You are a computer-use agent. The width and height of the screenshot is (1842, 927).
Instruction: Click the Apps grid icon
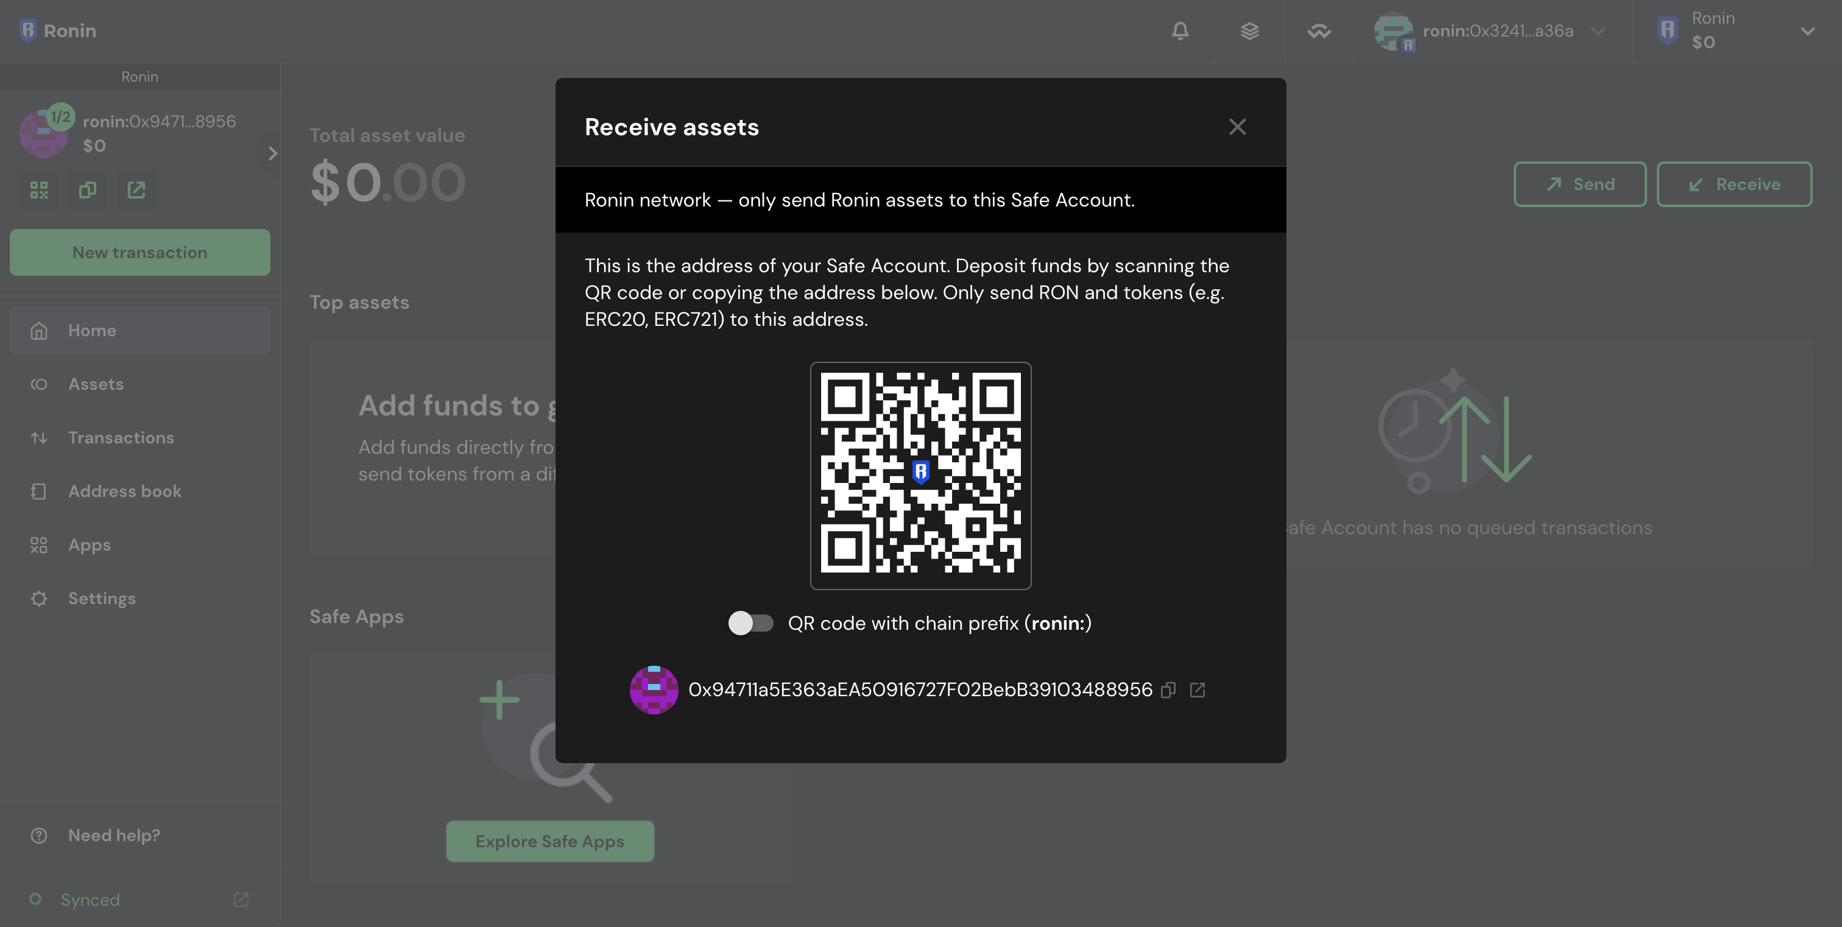(x=38, y=545)
